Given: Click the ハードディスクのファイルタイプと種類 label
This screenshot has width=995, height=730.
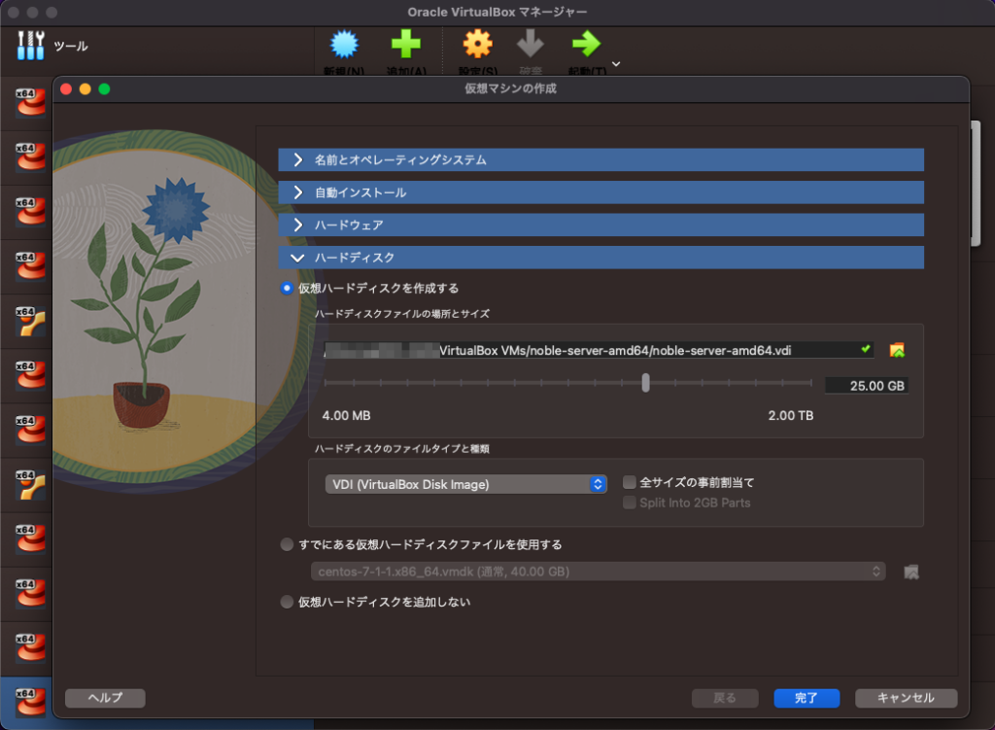Looking at the screenshot, I should click(x=402, y=449).
